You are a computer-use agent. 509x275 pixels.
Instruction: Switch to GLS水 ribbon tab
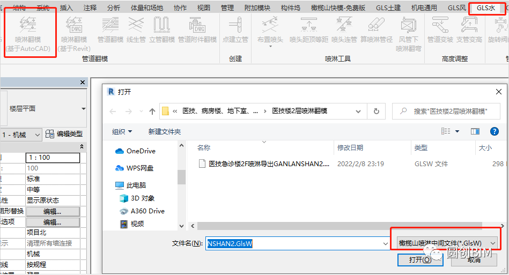click(x=485, y=8)
